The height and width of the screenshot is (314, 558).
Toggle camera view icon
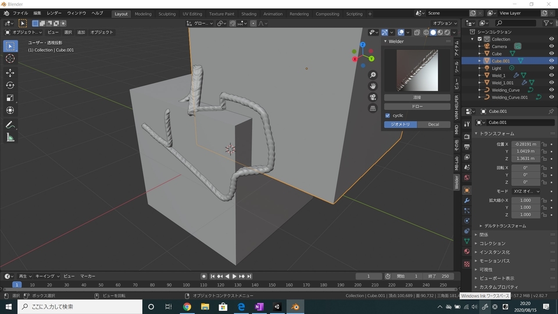(372, 97)
